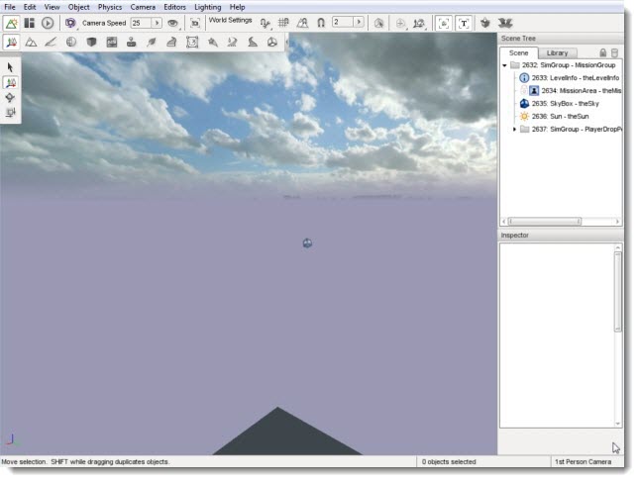The height and width of the screenshot is (482, 639).
Task: Toggle rendering of object text labels
Action: pos(464,23)
